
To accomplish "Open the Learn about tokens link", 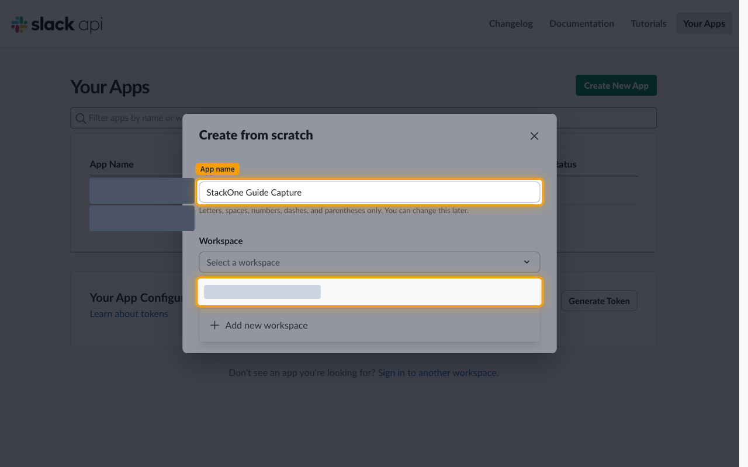I will [x=129, y=314].
